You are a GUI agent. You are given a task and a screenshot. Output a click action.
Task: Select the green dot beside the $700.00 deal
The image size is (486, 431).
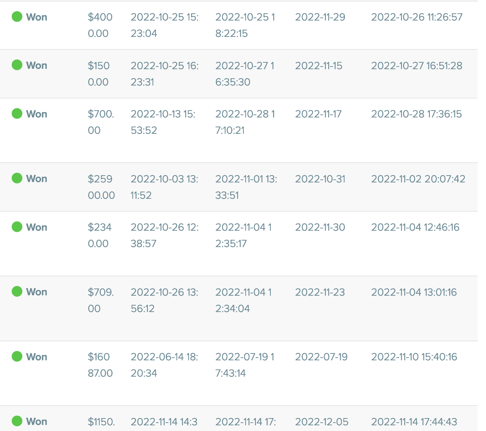pyautogui.click(x=17, y=114)
